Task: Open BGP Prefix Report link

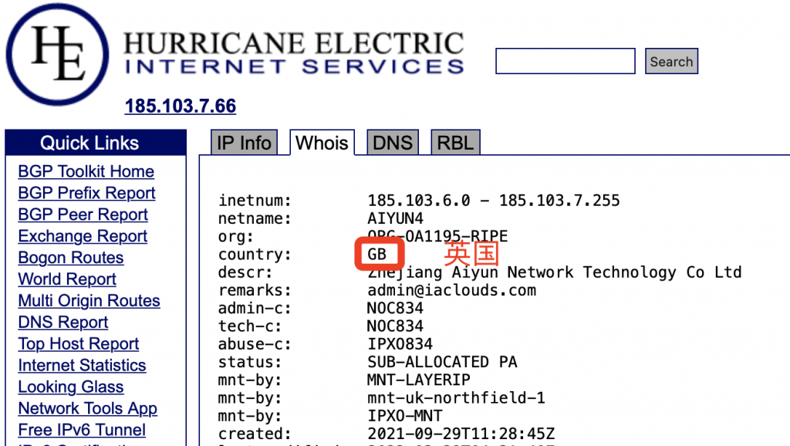Action: [86, 193]
